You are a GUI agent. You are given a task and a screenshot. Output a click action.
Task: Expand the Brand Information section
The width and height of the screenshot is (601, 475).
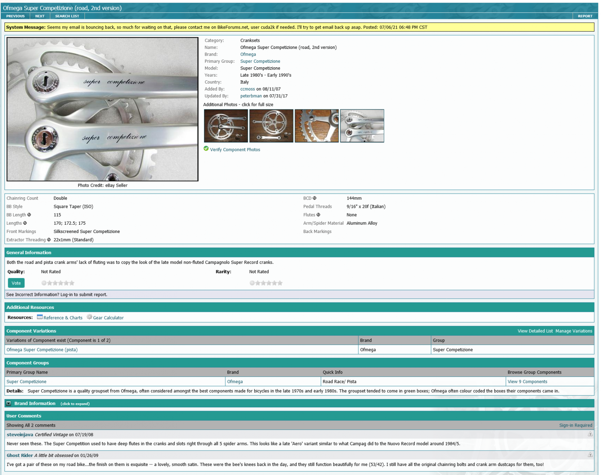35,403
